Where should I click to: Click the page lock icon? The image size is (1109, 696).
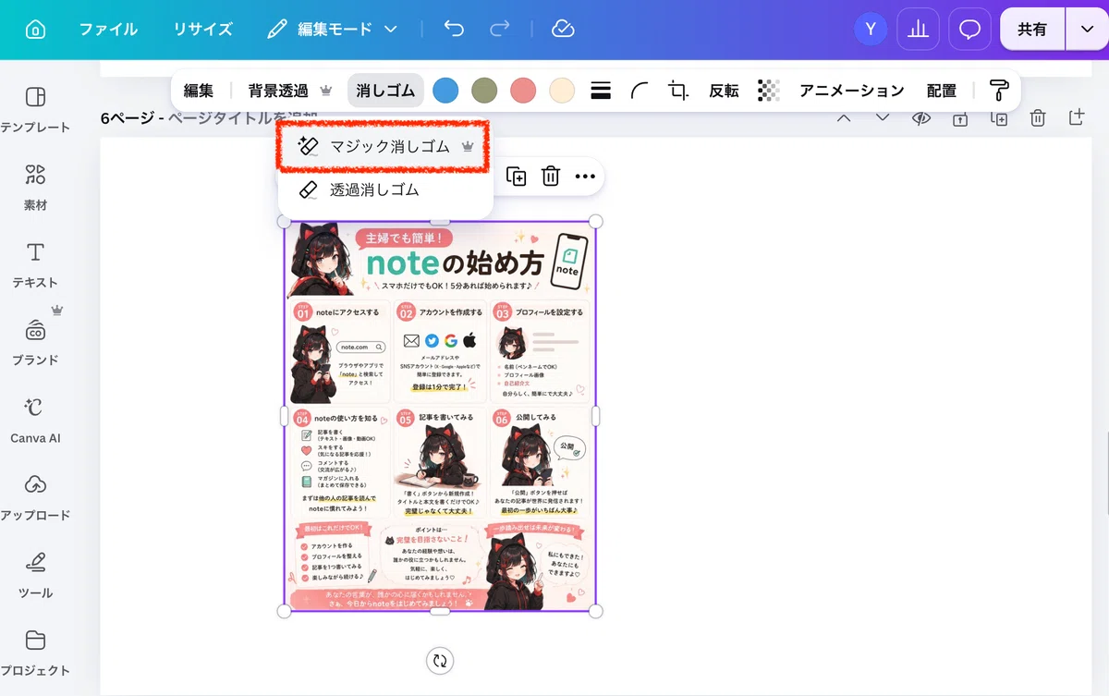pyautogui.click(x=960, y=117)
